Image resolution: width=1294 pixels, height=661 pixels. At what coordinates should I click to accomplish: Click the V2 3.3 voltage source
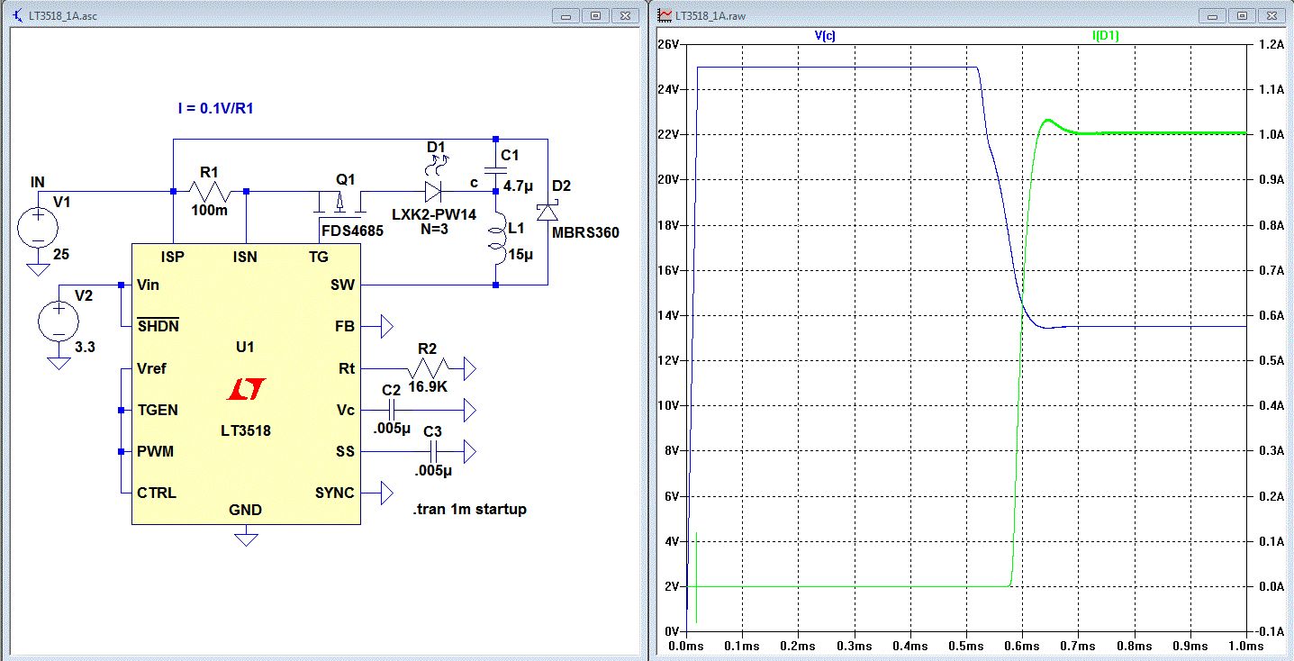(59, 321)
